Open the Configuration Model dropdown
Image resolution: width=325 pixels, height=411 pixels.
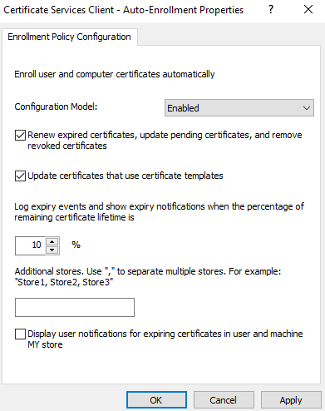click(x=239, y=108)
